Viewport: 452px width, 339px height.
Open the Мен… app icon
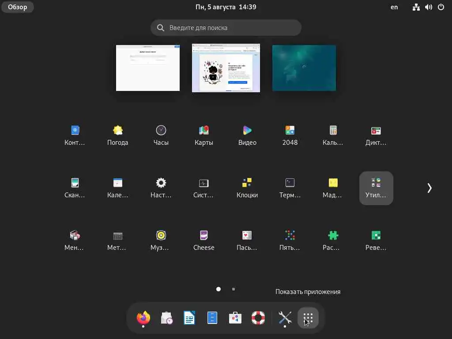pyautogui.click(x=75, y=241)
